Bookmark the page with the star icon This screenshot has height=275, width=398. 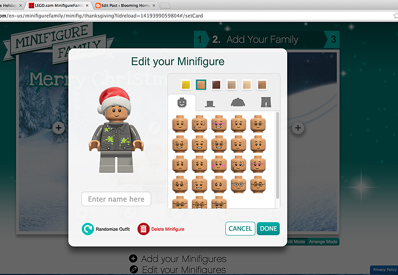click(396, 16)
